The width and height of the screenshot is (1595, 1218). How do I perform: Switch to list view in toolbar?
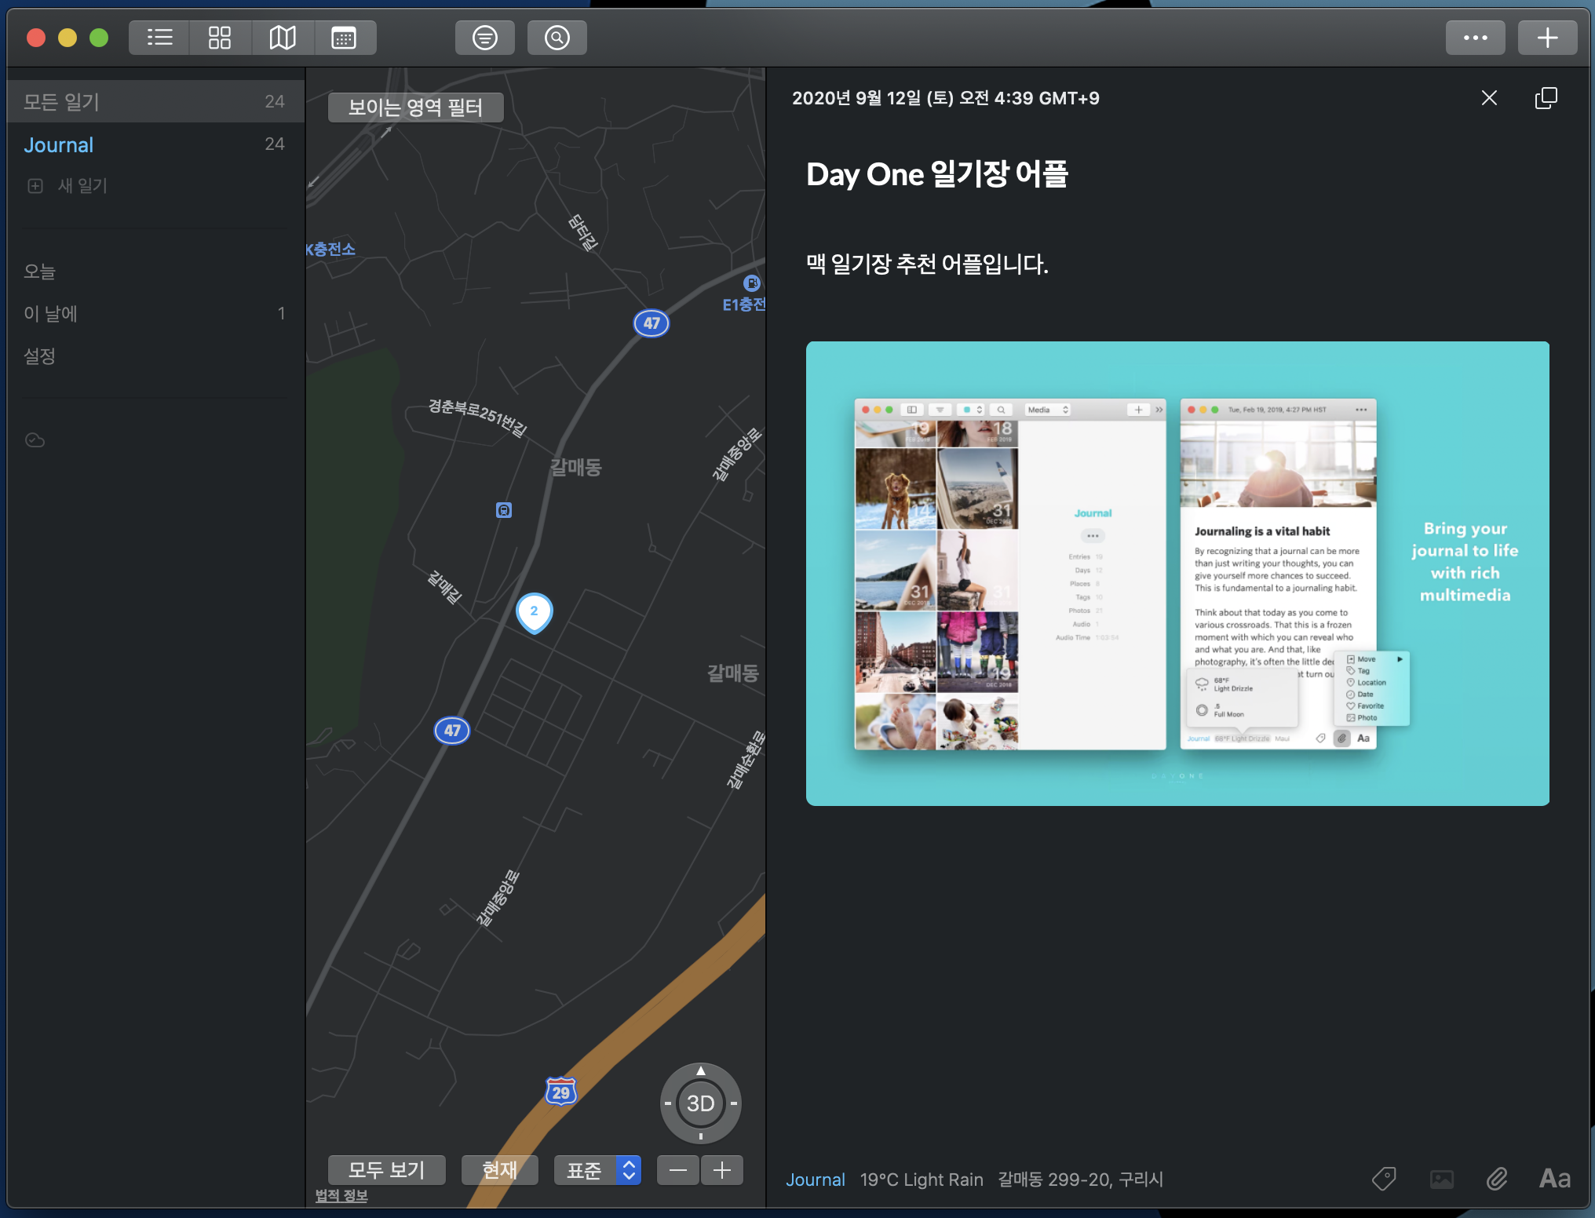coord(159,38)
